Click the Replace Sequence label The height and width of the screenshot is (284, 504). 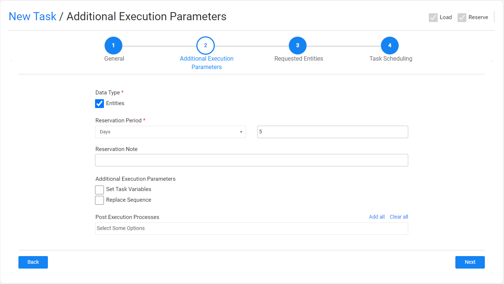click(x=129, y=200)
